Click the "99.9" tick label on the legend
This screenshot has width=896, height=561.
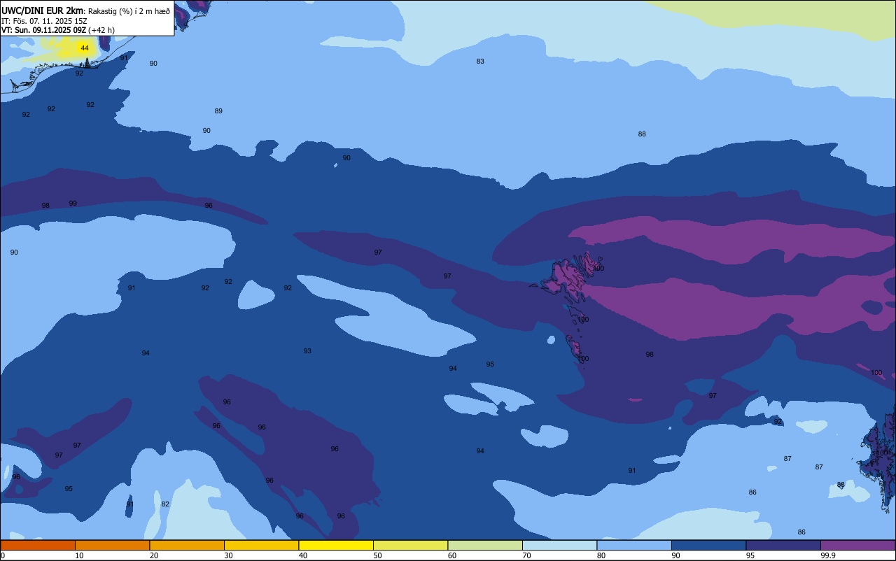click(828, 555)
